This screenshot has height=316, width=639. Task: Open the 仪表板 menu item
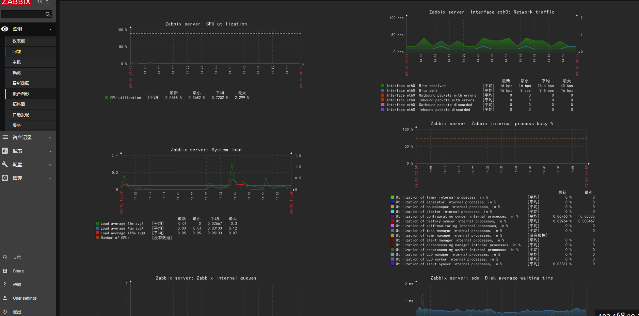point(31,41)
